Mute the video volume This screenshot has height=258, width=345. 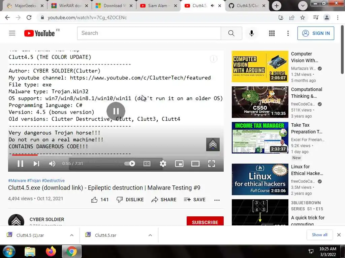pyautogui.click(x=52, y=164)
